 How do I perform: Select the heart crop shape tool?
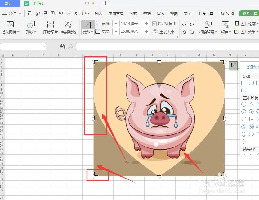tap(233, 66)
